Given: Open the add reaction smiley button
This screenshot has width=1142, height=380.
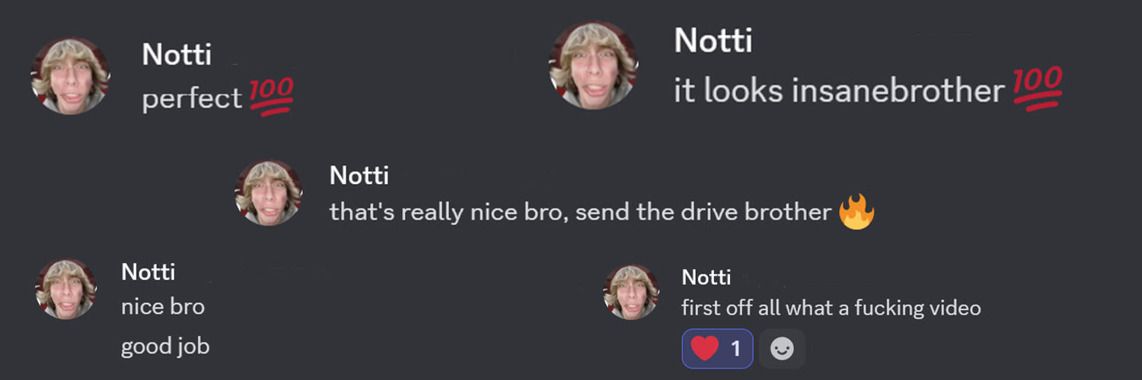Looking at the screenshot, I should tap(782, 349).
